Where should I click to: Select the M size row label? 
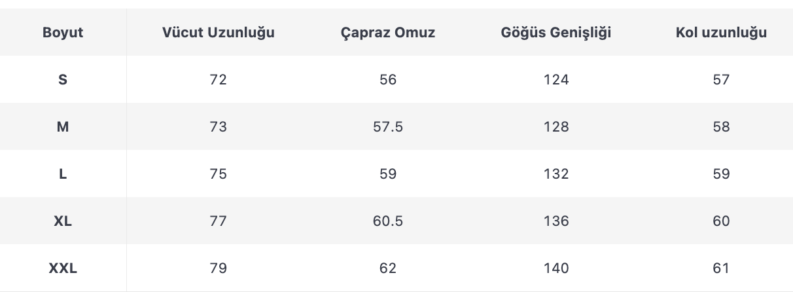(63, 127)
